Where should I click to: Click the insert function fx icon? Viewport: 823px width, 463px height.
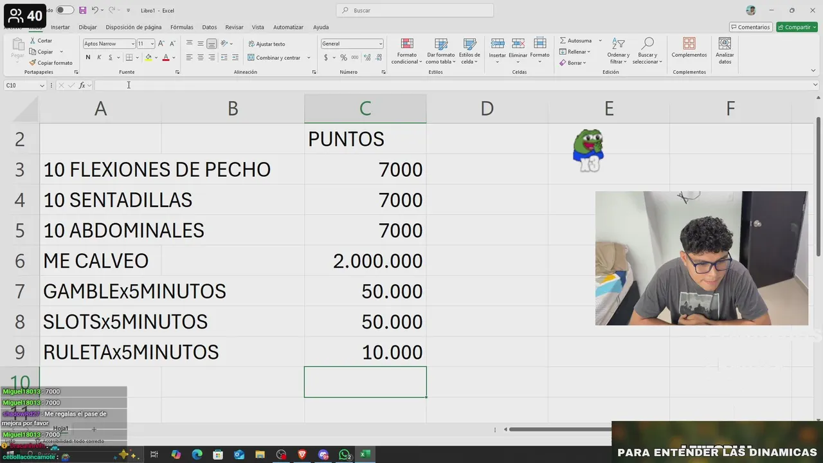coord(82,86)
